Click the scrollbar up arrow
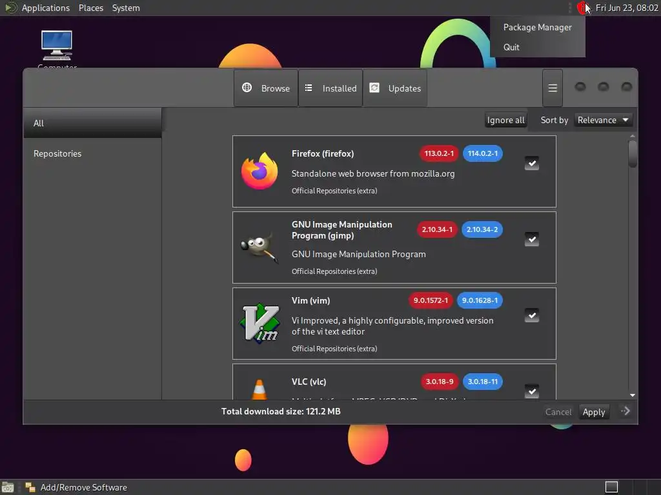 point(633,137)
